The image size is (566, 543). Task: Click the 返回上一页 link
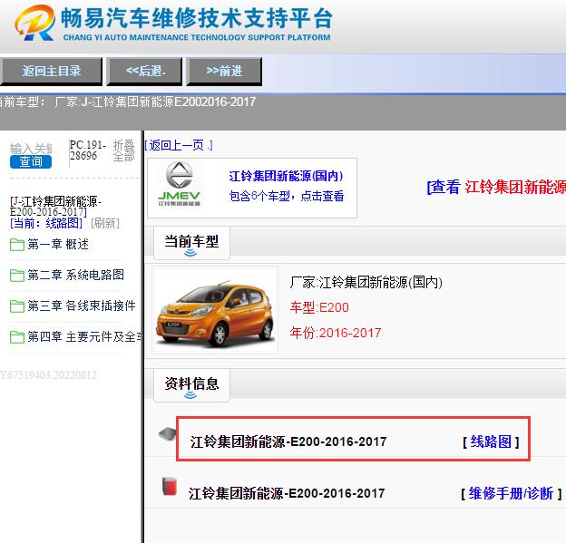[179, 145]
